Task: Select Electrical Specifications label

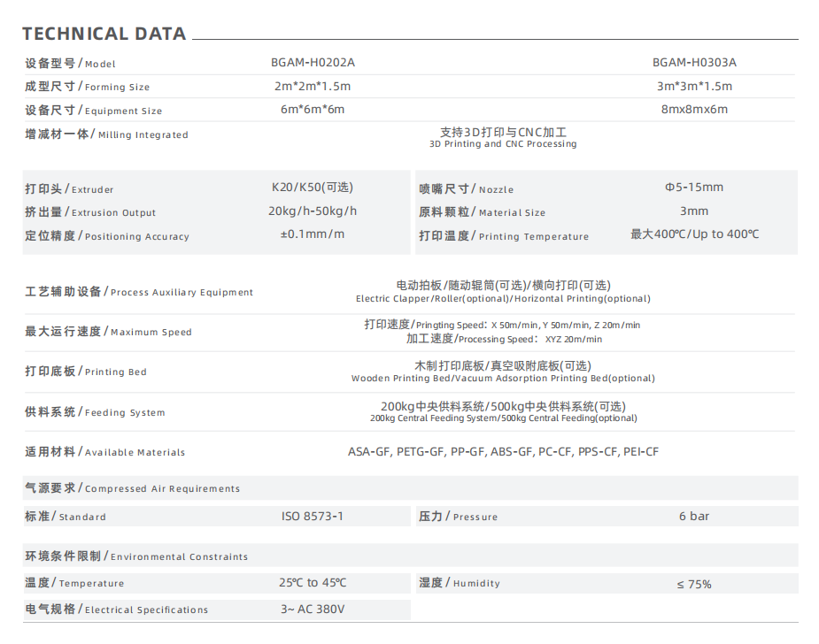Action: 117,609
